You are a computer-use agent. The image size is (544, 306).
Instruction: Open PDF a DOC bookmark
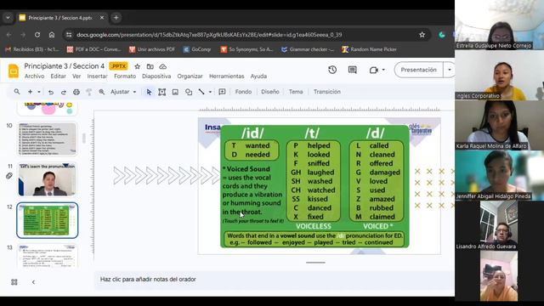(94, 49)
